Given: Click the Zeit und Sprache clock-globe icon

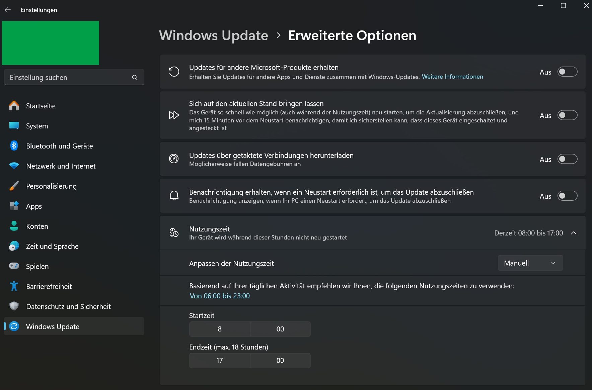Looking at the screenshot, I should (14, 246).
